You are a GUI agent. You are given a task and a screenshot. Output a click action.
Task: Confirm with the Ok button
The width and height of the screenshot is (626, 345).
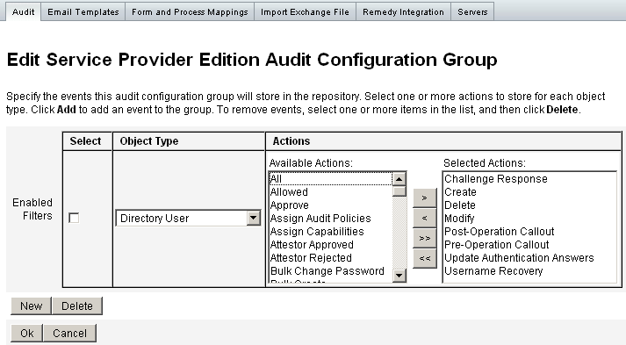pyautogui.click(x=26, y=333)
